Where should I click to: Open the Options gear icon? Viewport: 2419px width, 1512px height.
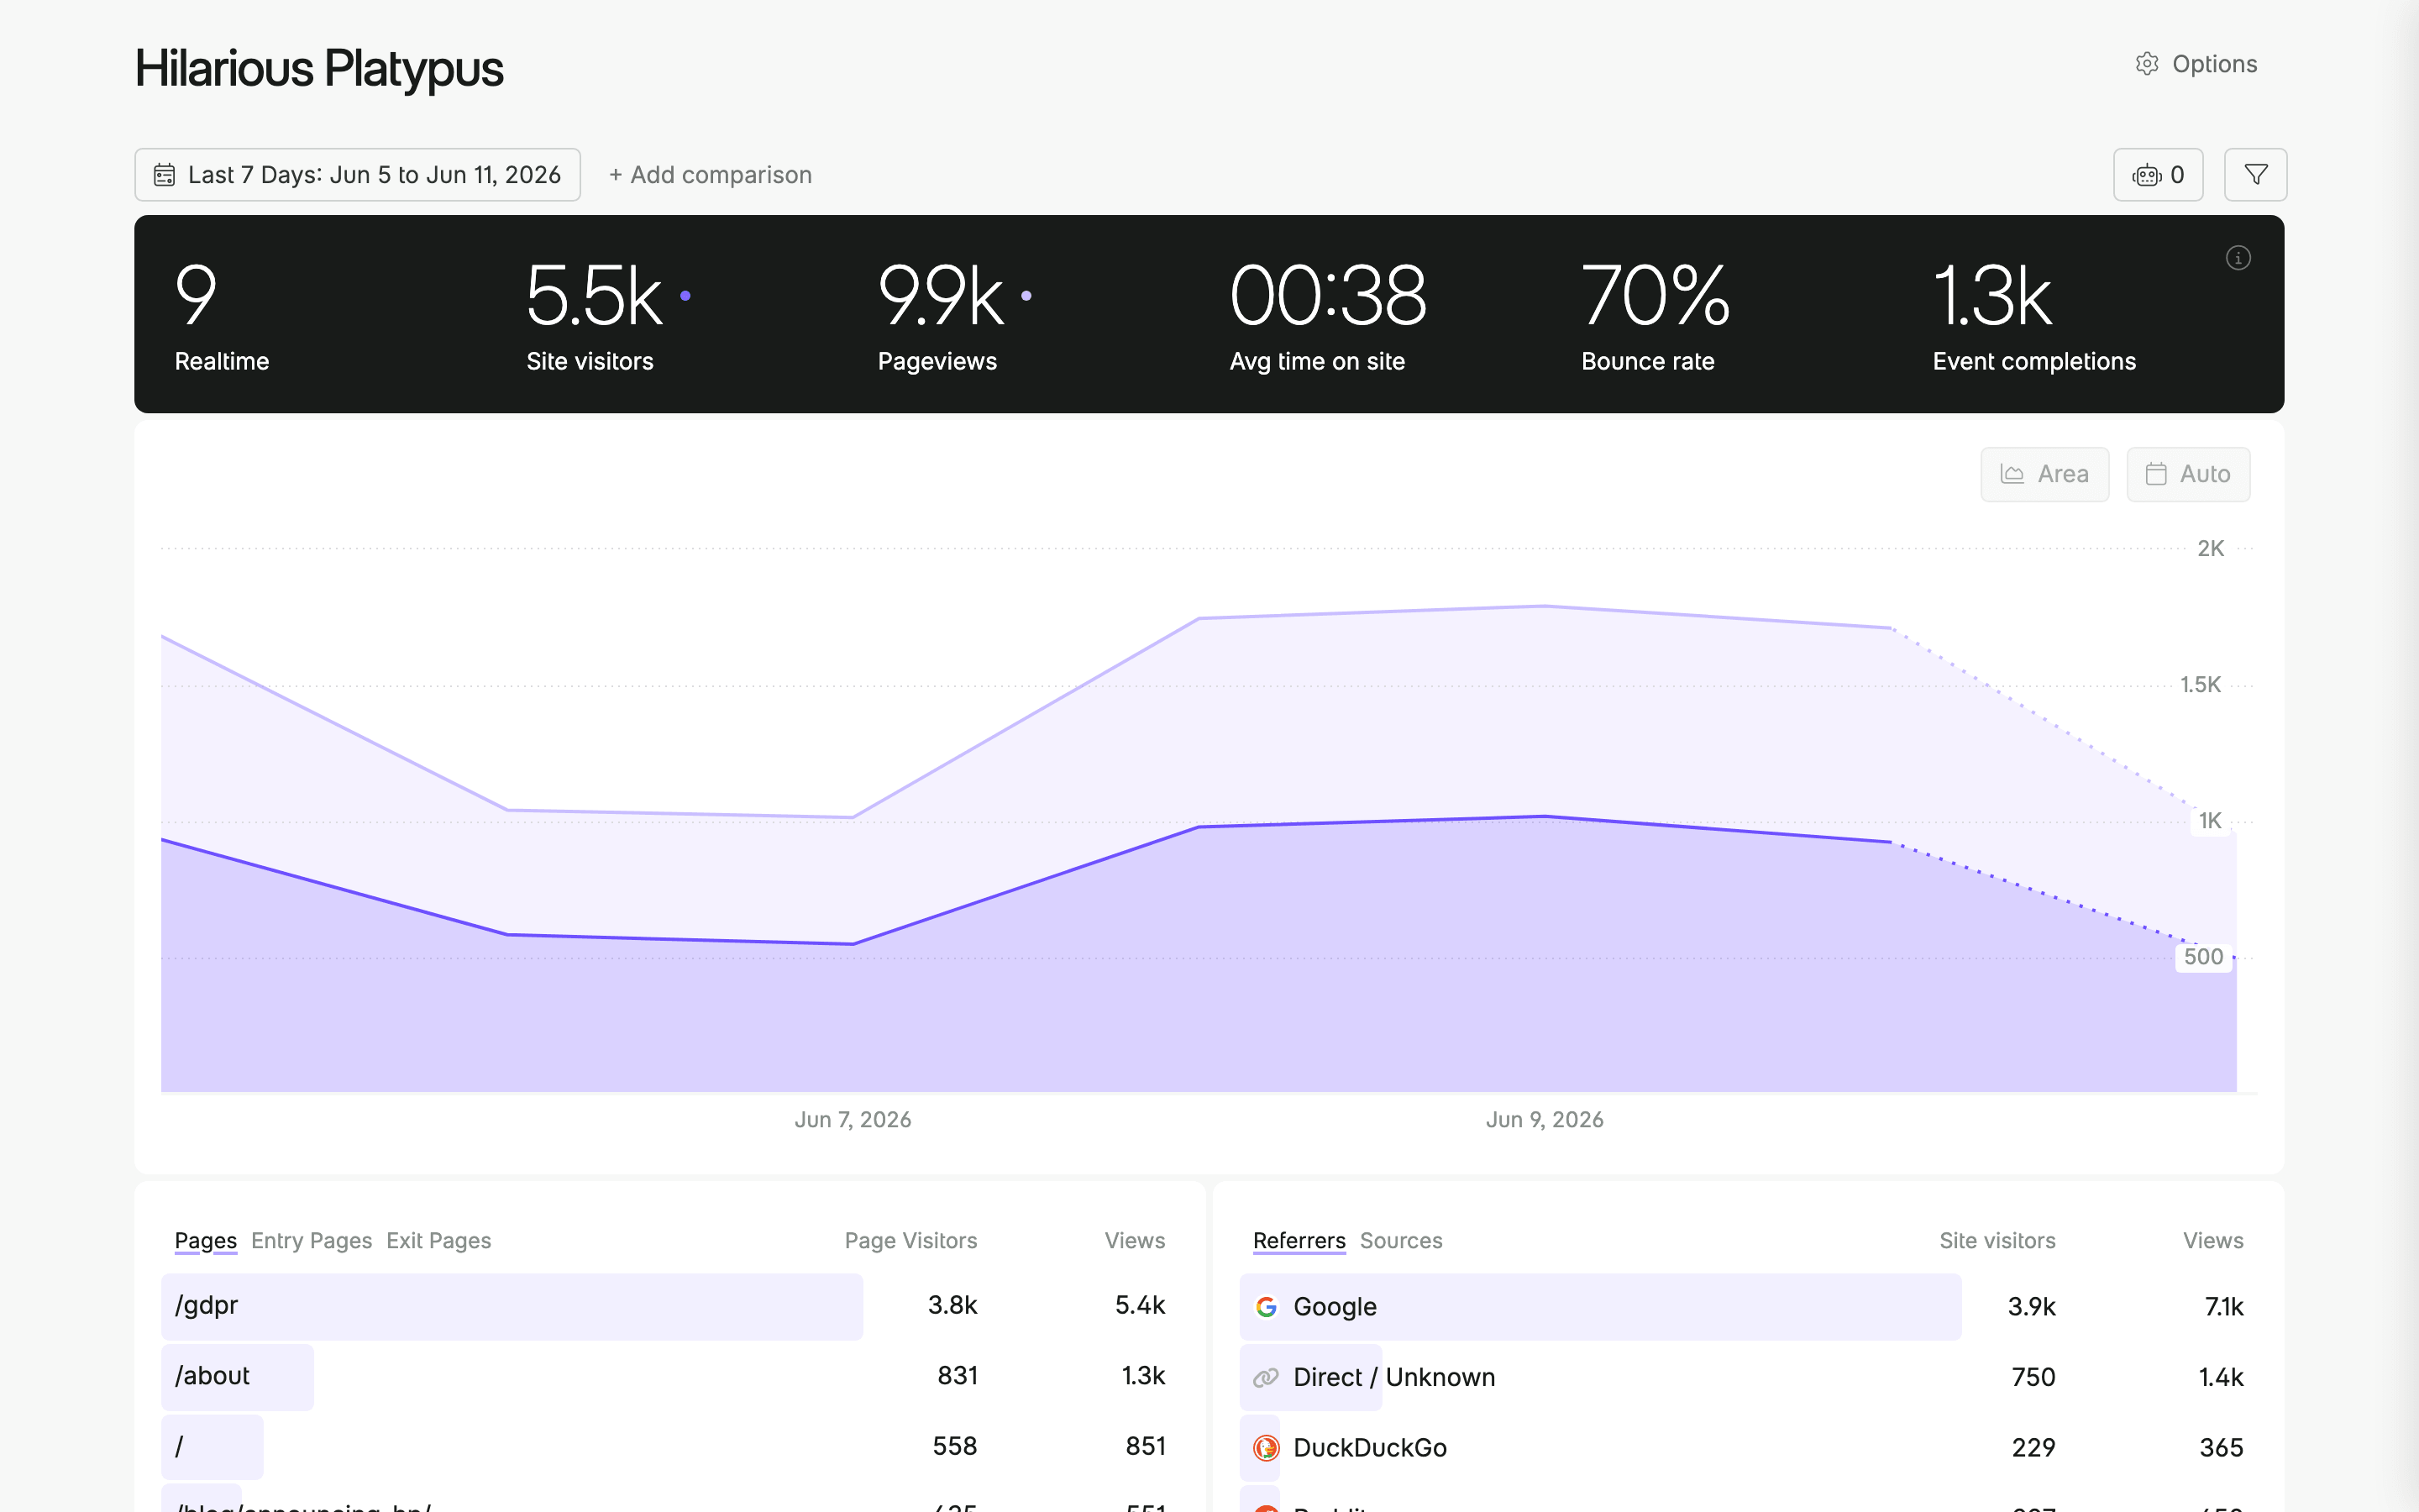(2147, 64)
